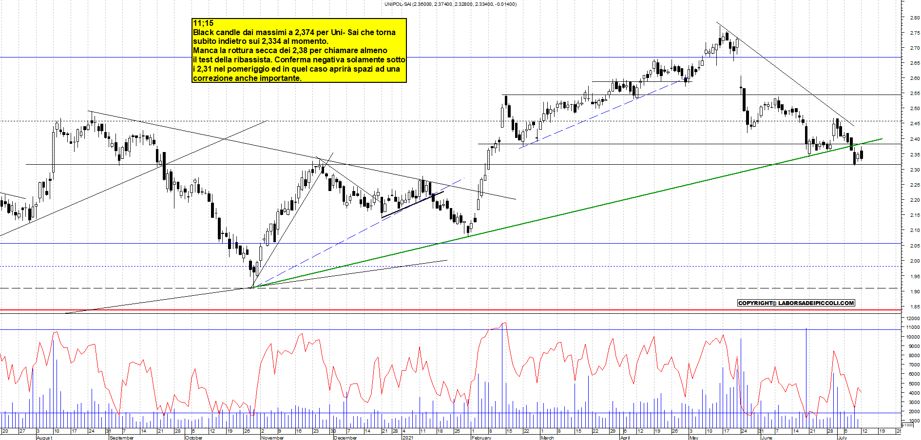Click the 9000 volume axis label
The width and height of the screenshot is (921, 440).
pos(914,346)
